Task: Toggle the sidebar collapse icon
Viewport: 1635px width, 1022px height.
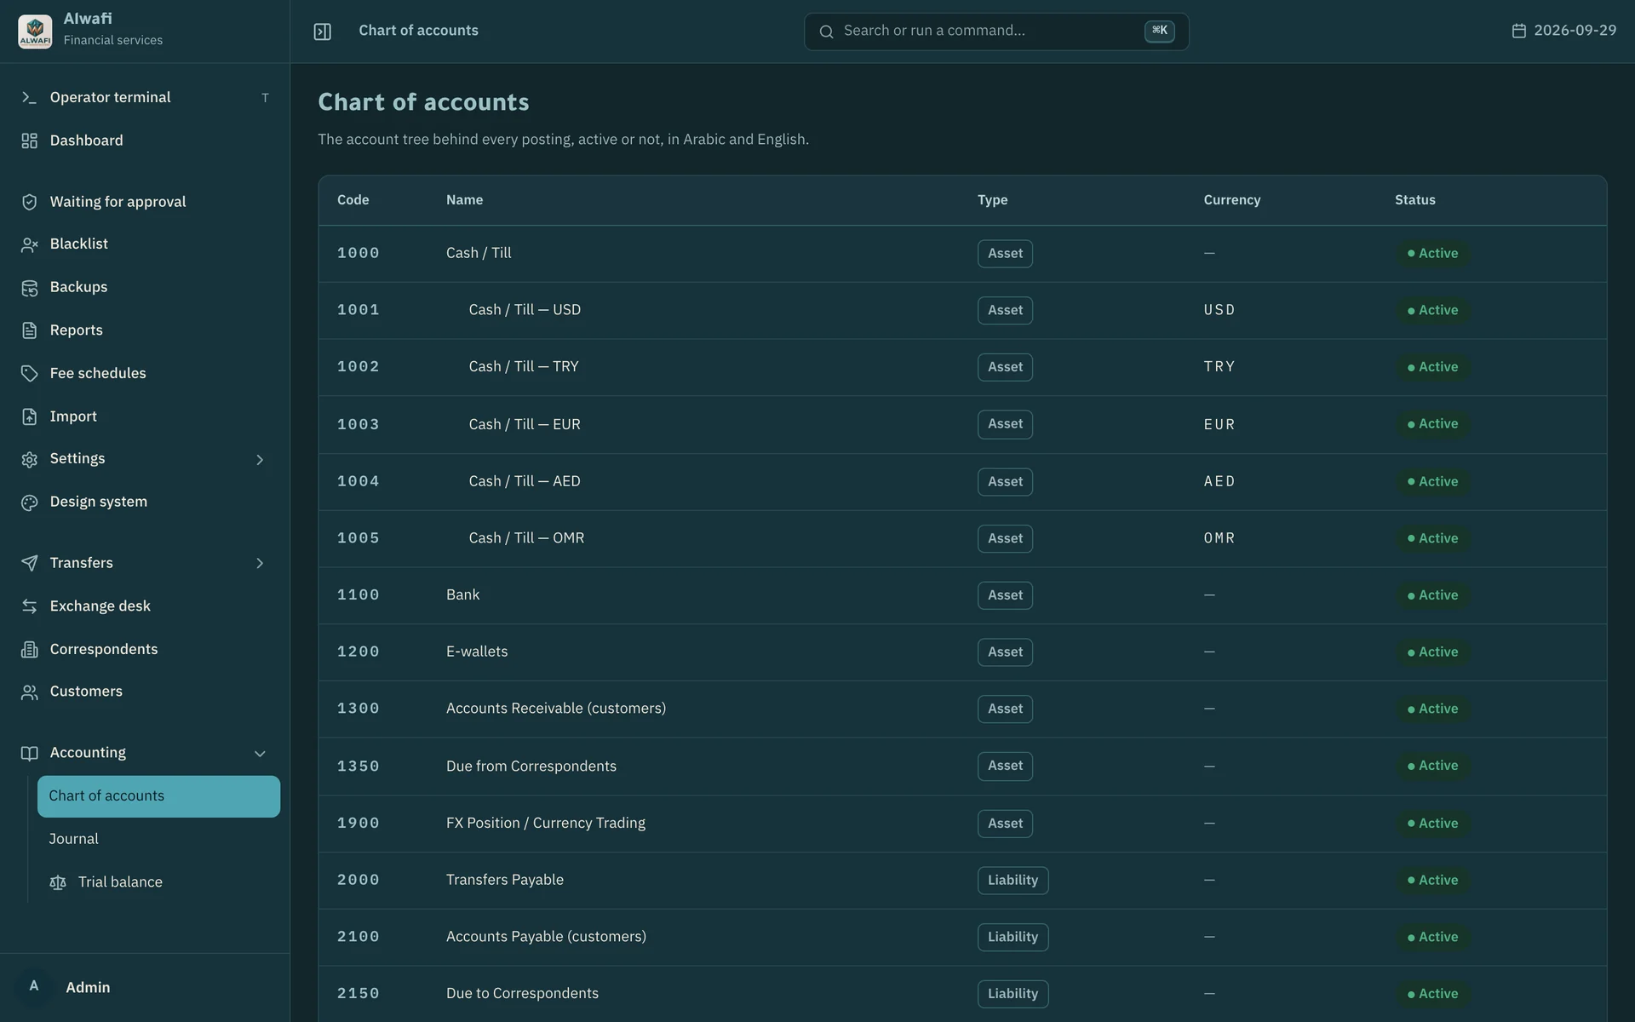Action: point(322,32)
